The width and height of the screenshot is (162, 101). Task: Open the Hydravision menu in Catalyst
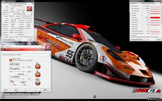pyautogui.click(x=8, y=46)
